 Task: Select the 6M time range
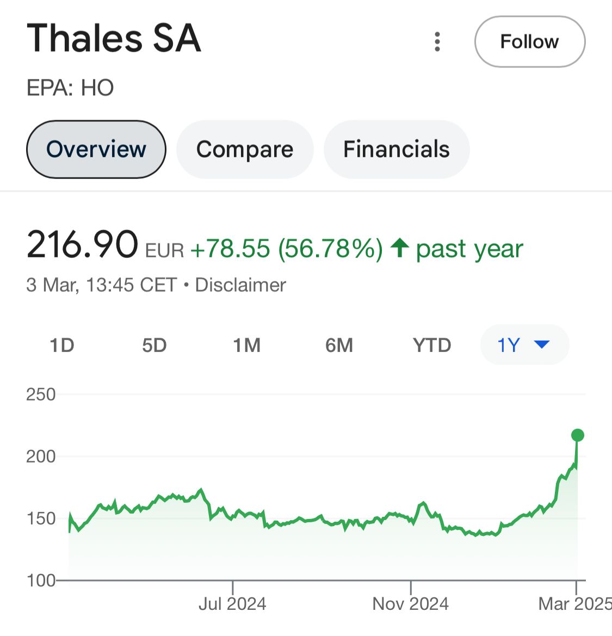[x=339, y=345]
